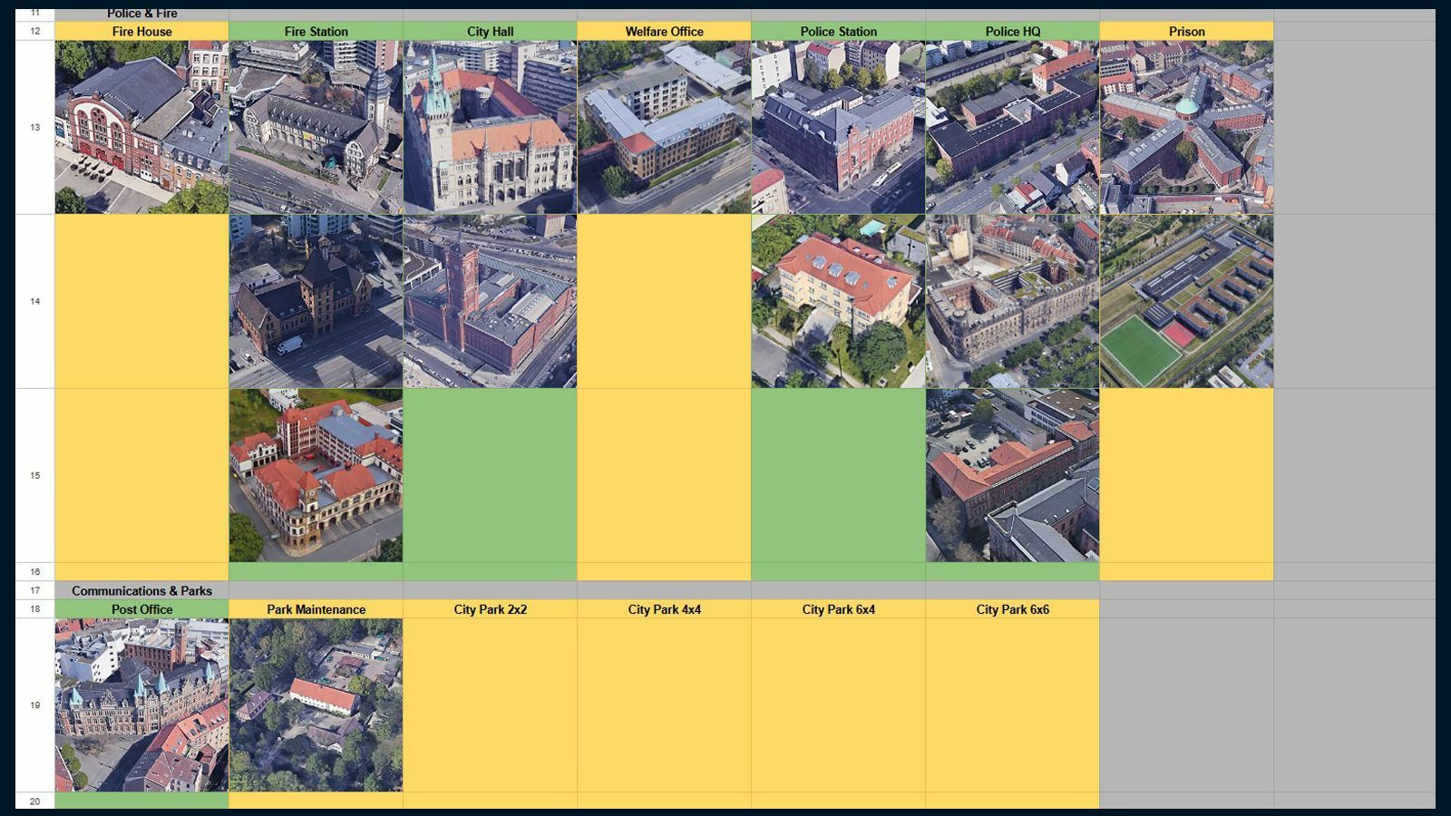Click the Fire House building thumbnail

141,127
